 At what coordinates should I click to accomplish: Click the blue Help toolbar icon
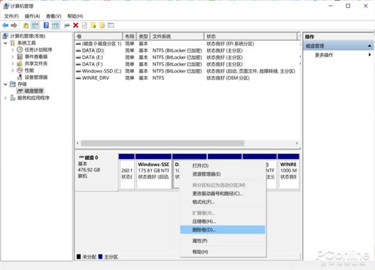coord(45,26)
